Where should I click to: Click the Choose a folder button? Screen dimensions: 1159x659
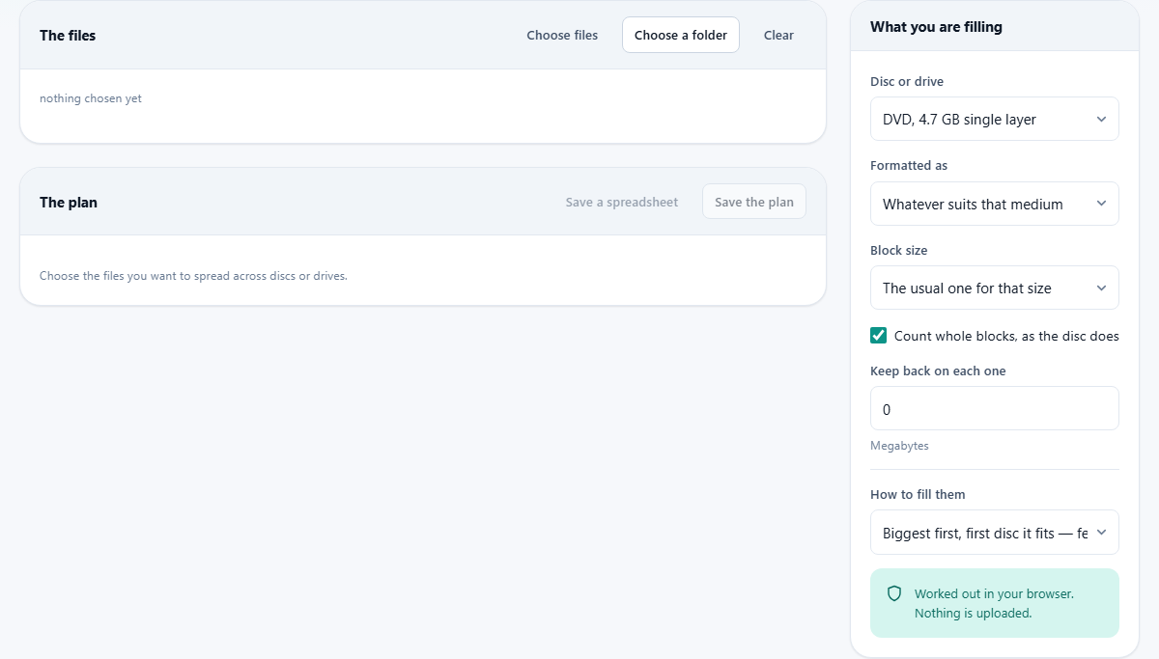681,35
